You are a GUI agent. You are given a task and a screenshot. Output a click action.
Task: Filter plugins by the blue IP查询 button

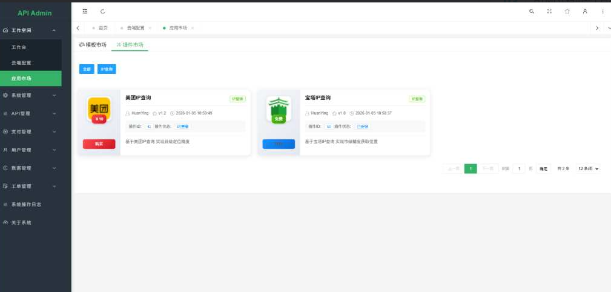pyautogui.click(x=107, y=69)
